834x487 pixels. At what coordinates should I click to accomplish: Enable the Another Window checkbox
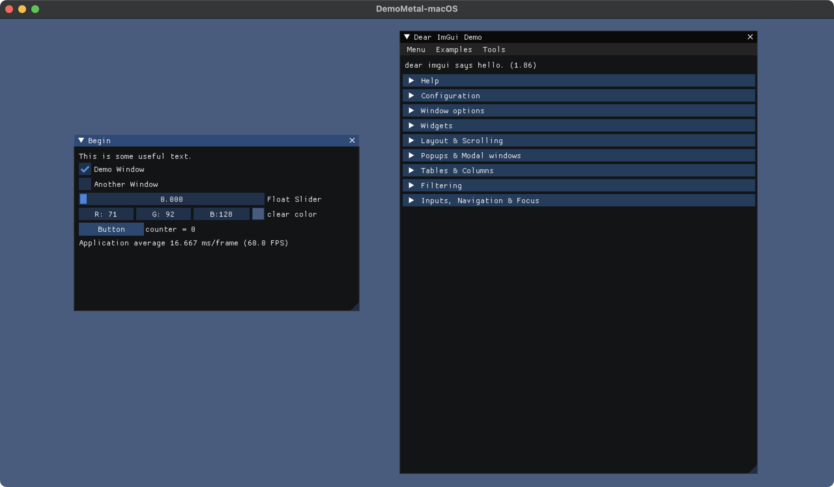click(x=85, y=184)
